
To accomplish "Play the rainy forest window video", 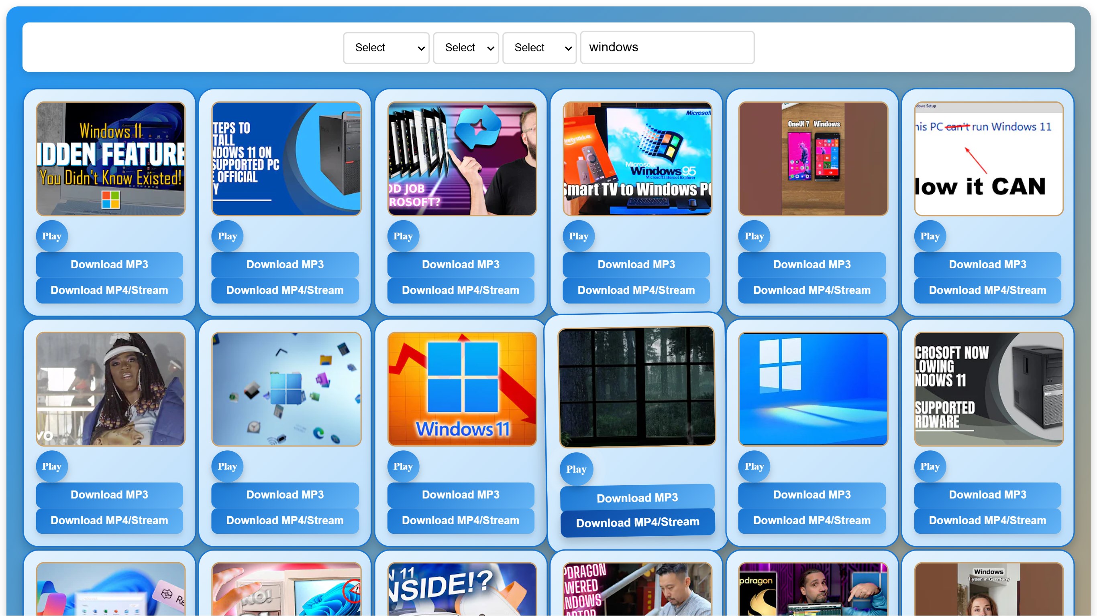I will (x=576, y=469).
